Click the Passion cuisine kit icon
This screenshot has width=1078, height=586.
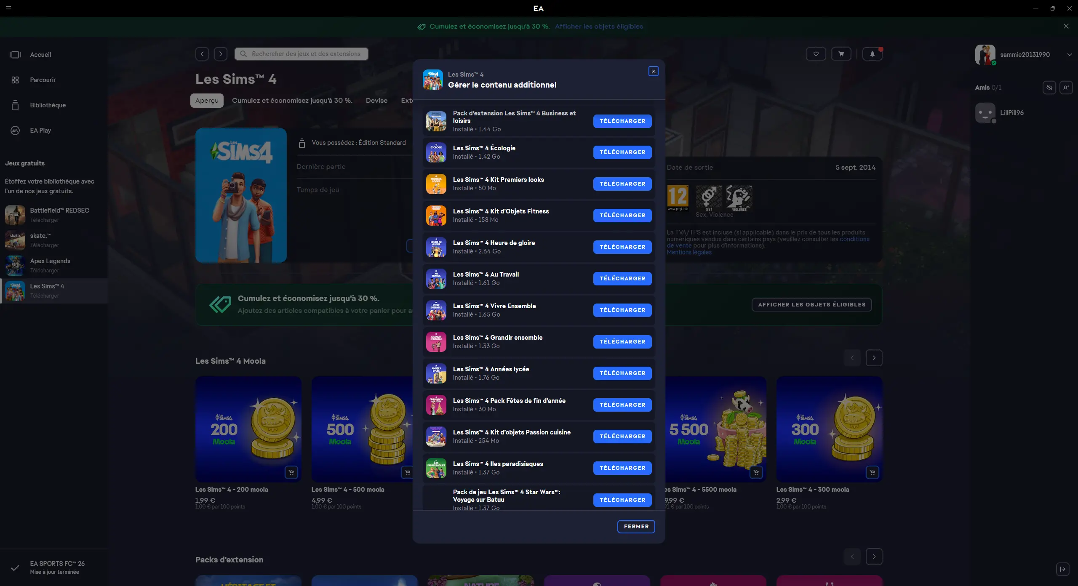pos(436,437)
